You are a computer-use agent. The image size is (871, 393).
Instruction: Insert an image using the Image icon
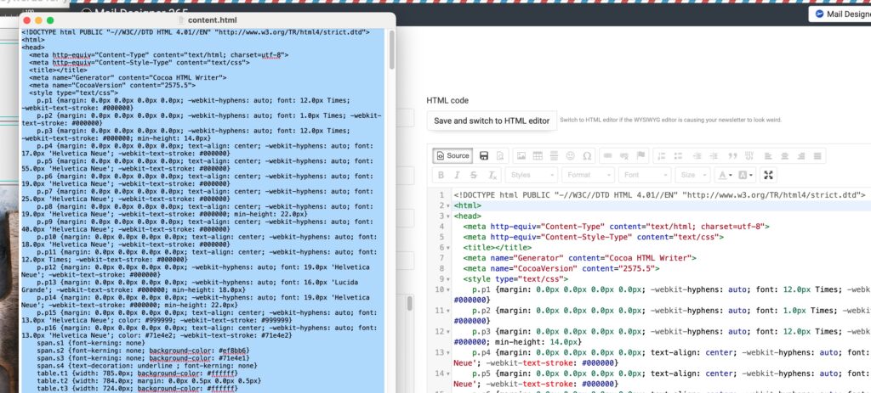coord(521,156)
